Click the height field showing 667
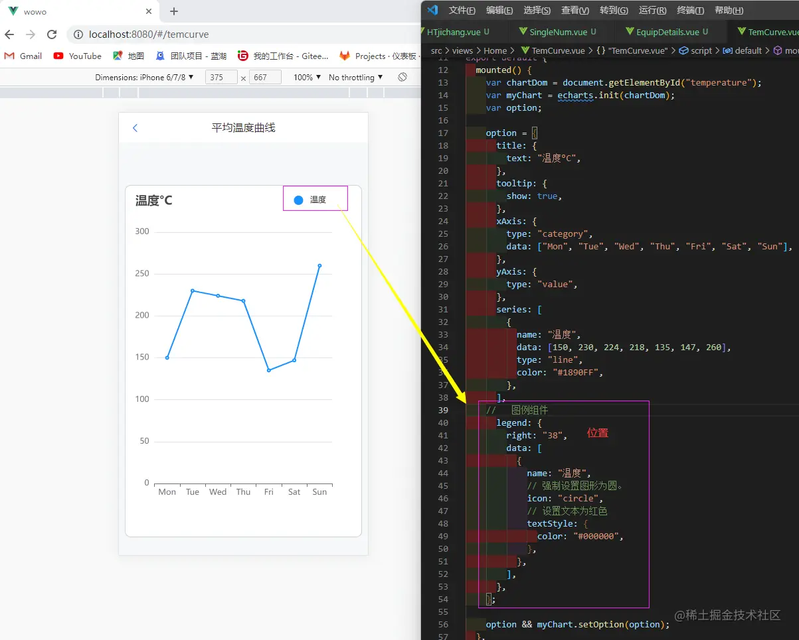799x640 pixels. click(x=265, y=77)
